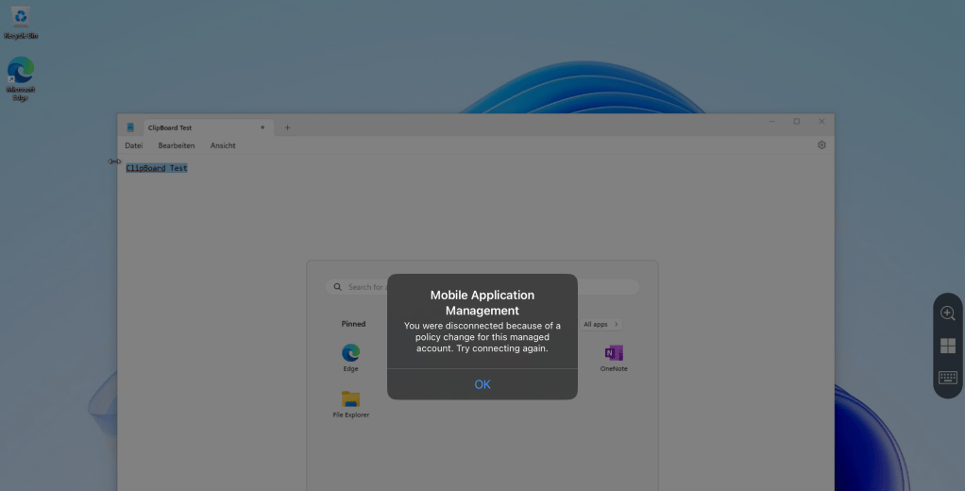
Task: Open the Bearbeiten menu
Action: [x=177, y=145]
